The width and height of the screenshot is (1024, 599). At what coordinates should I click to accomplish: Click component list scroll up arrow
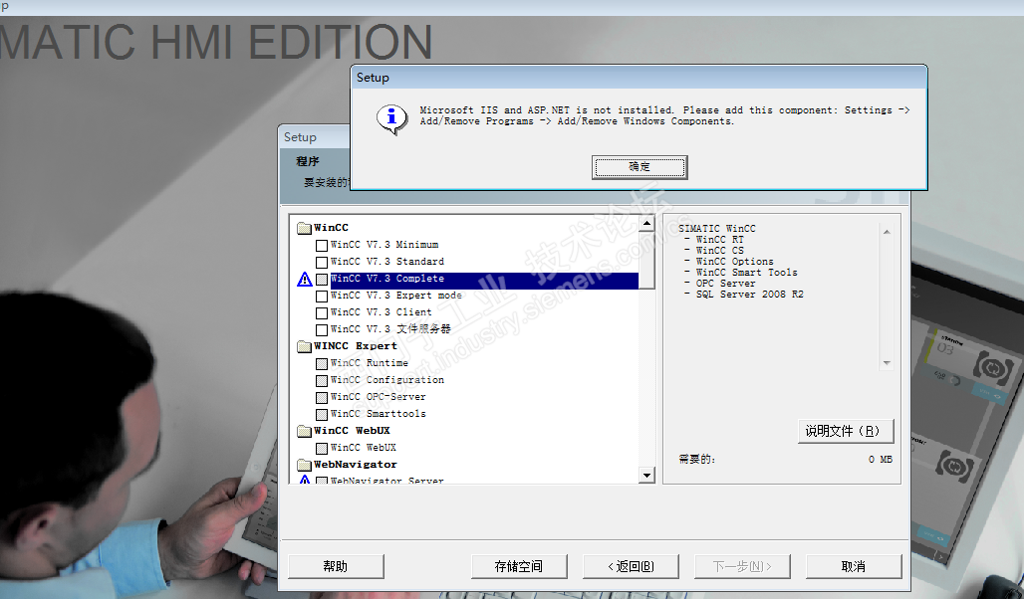[646, 224]
